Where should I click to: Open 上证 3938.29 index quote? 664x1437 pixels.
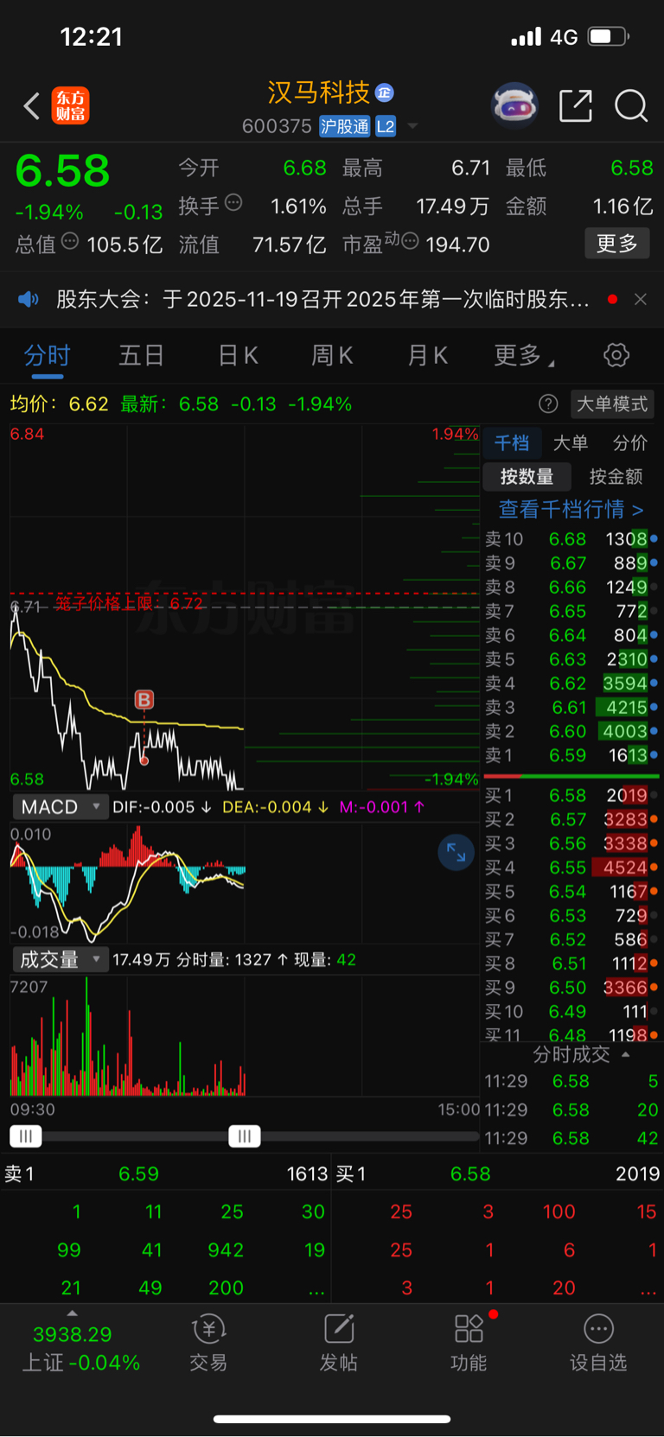point(80,1349)
